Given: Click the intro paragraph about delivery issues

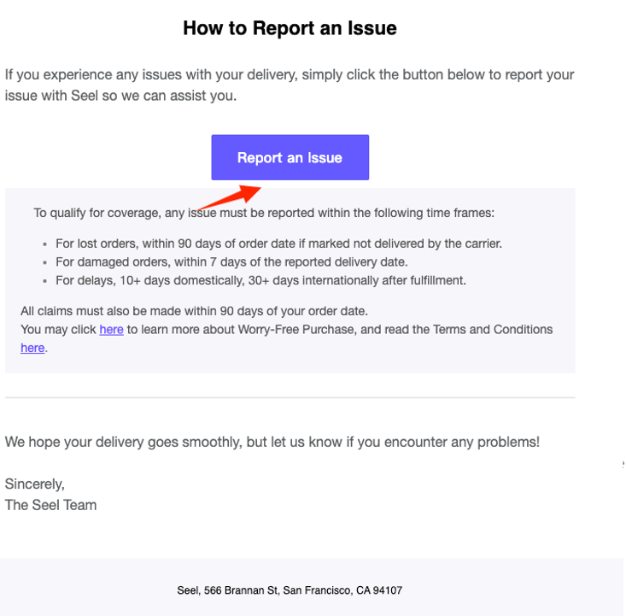Looking at the screenshot, I should tap(290, 85).
